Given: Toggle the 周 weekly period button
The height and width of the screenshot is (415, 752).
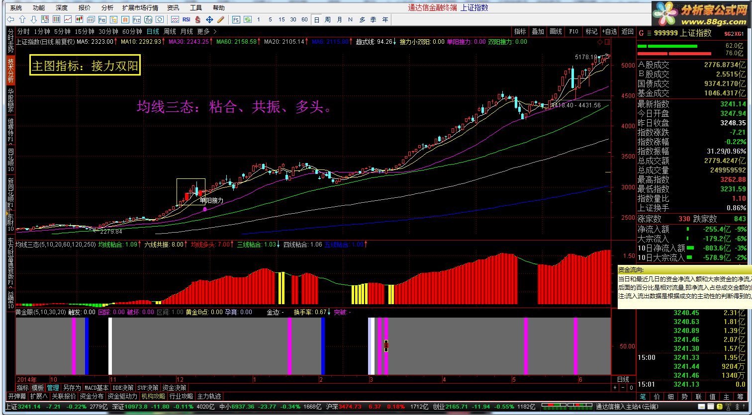Looking at the screenshot, I should (328, 19).
